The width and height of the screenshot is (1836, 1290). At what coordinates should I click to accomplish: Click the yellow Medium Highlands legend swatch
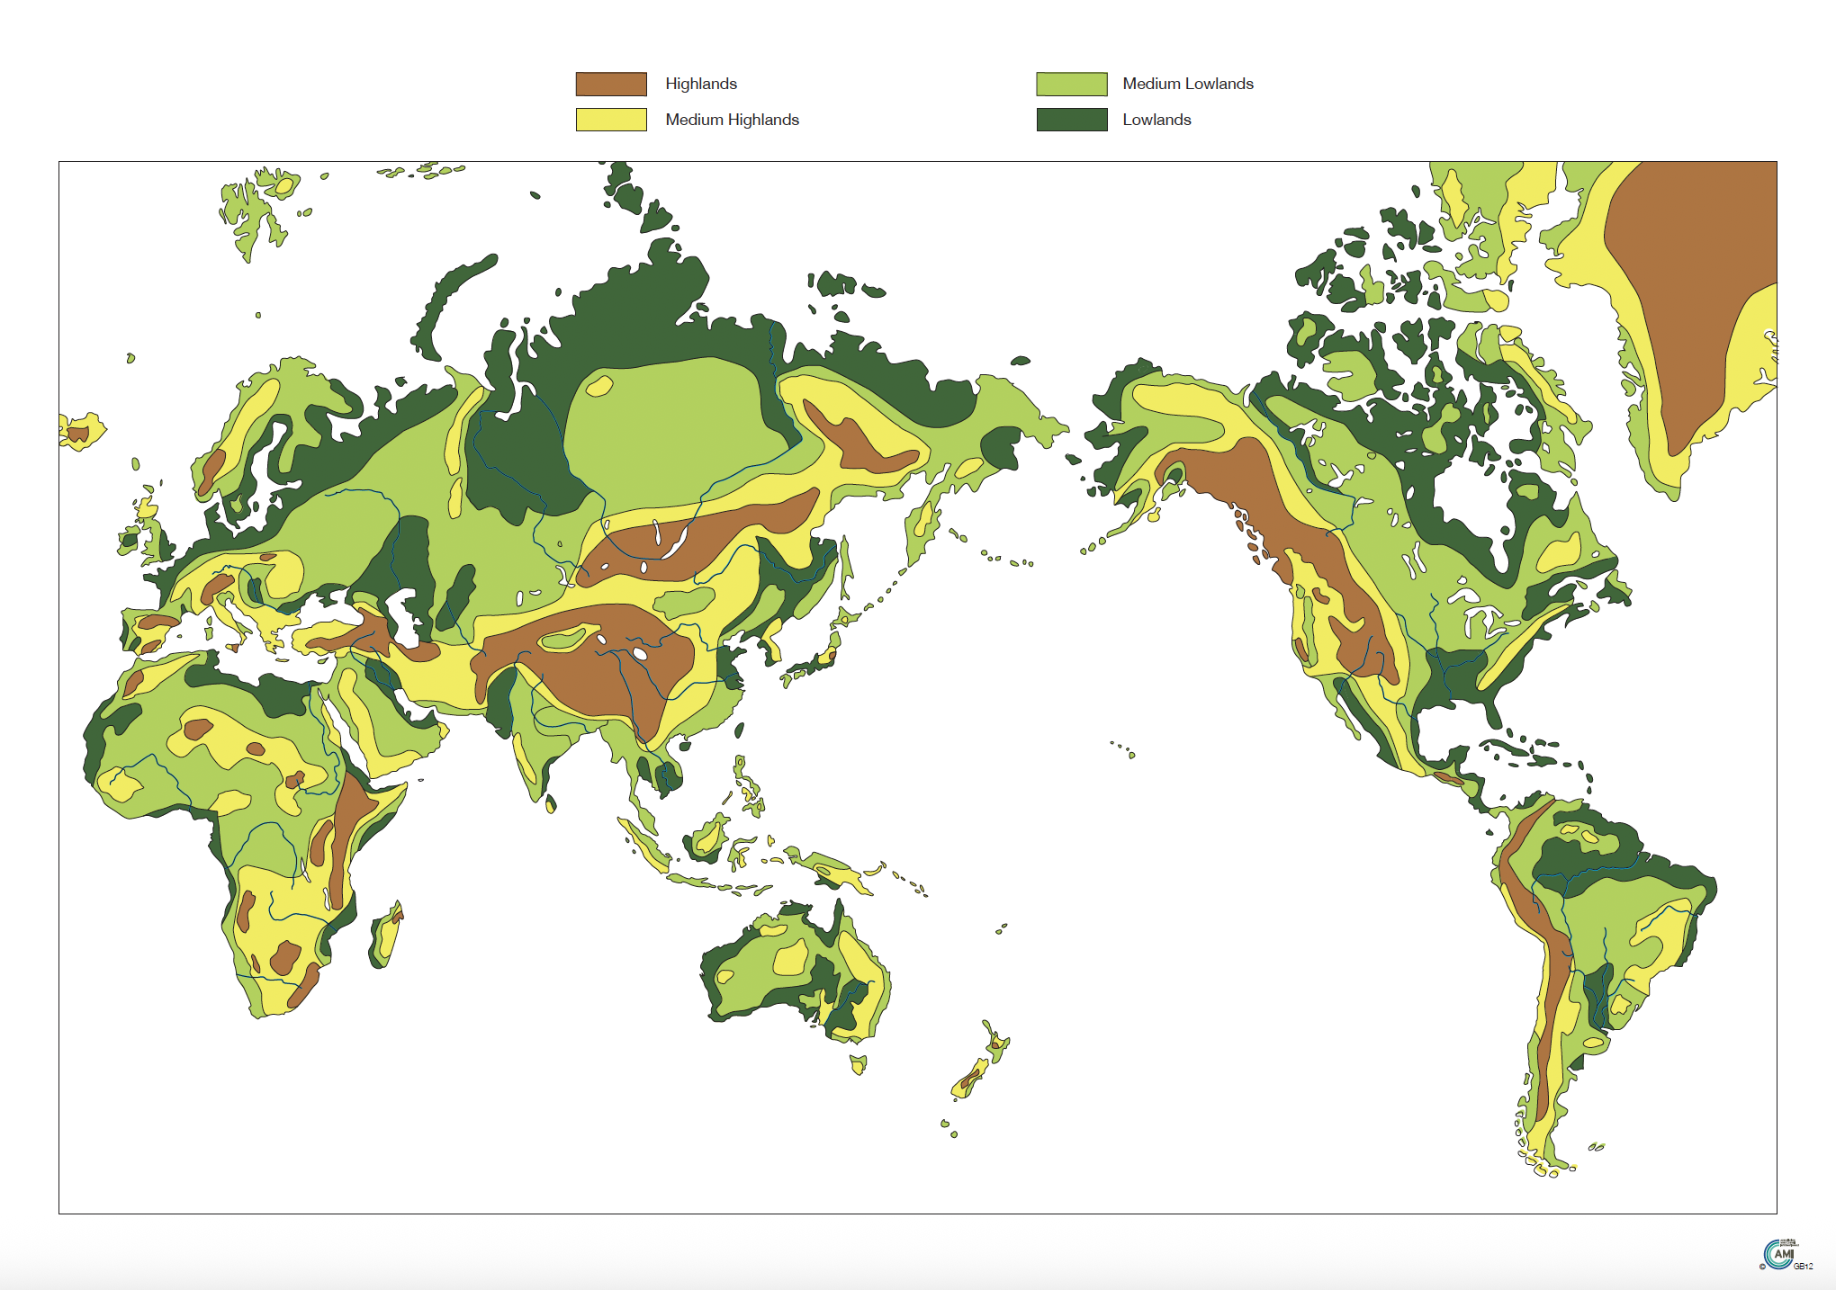[611, 120]
